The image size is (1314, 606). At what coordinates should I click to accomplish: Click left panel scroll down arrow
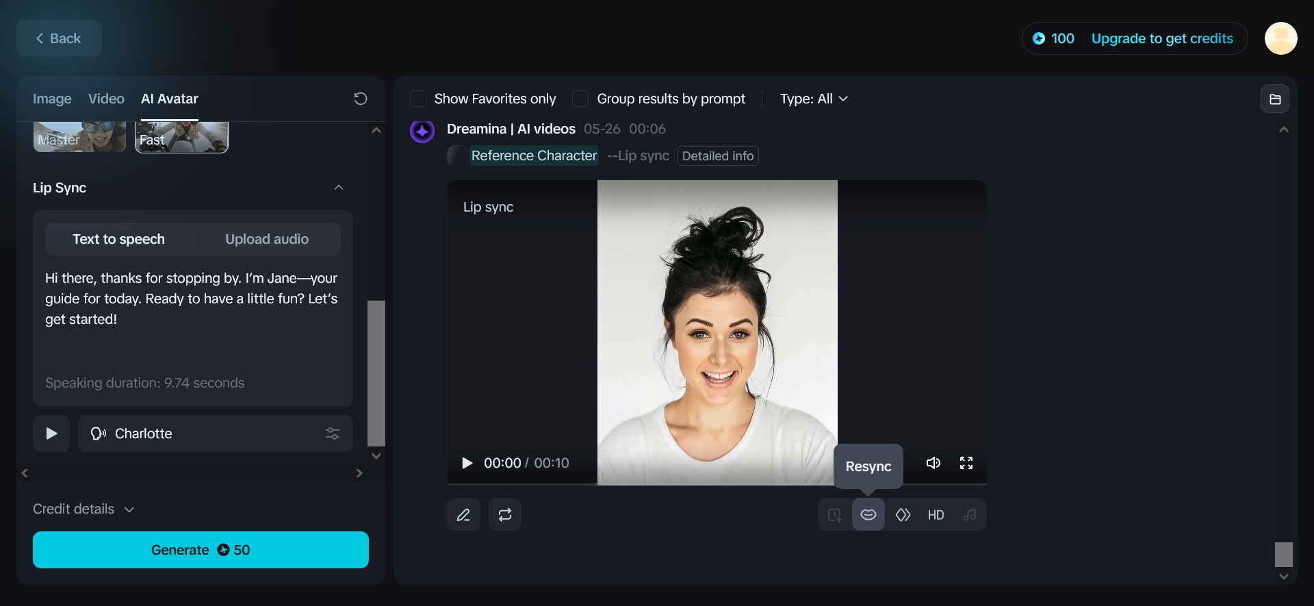[376, 455]
